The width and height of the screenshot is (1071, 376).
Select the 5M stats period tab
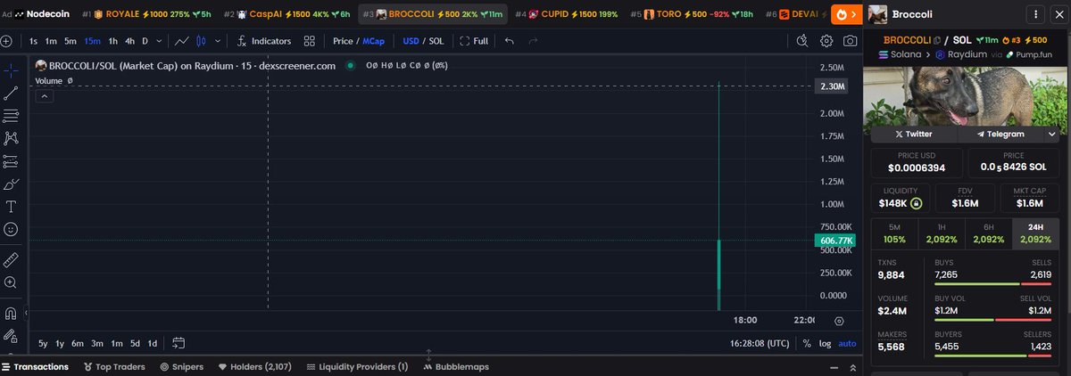893,233
